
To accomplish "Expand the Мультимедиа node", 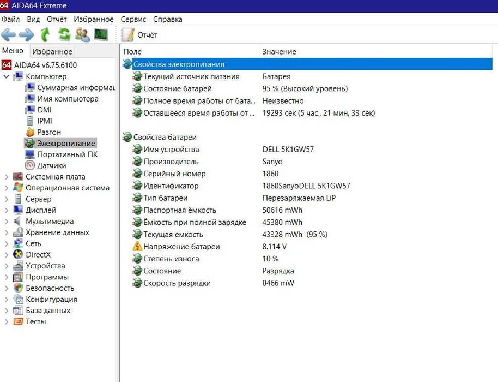I will (x=7, y=222).
